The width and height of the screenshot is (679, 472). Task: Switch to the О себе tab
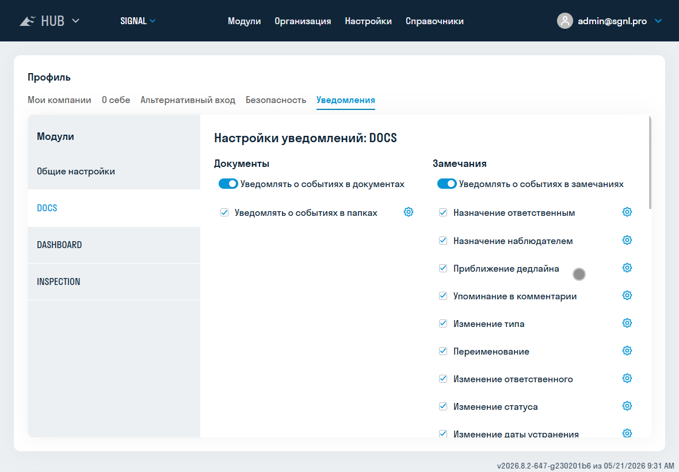tap(116, 100)
